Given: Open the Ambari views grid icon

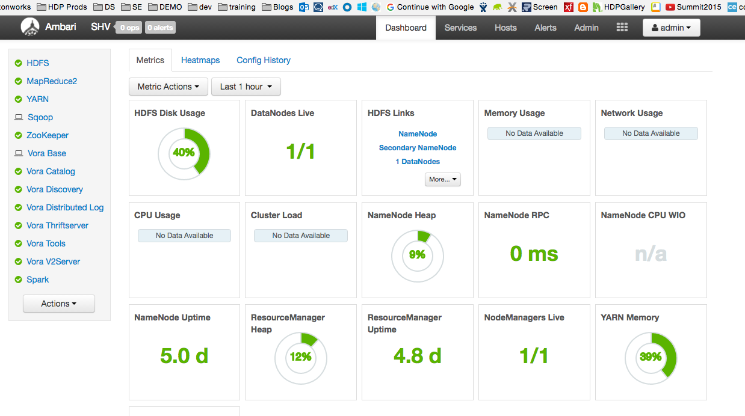Looking at the screenshot, I should click(x=622, y=26).
